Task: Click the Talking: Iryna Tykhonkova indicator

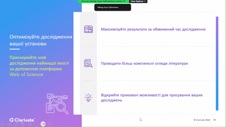Action: click(x=112, y=7)
